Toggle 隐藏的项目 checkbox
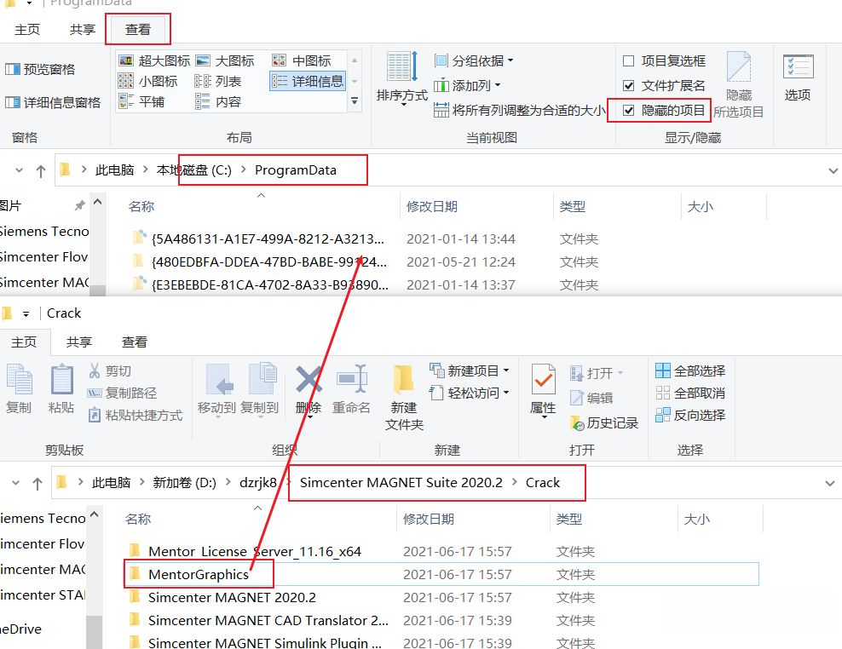Screen dimensions: 842x649 point(628,110)
